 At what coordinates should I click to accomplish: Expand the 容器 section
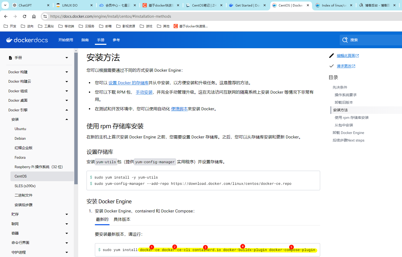click(67, 233)
